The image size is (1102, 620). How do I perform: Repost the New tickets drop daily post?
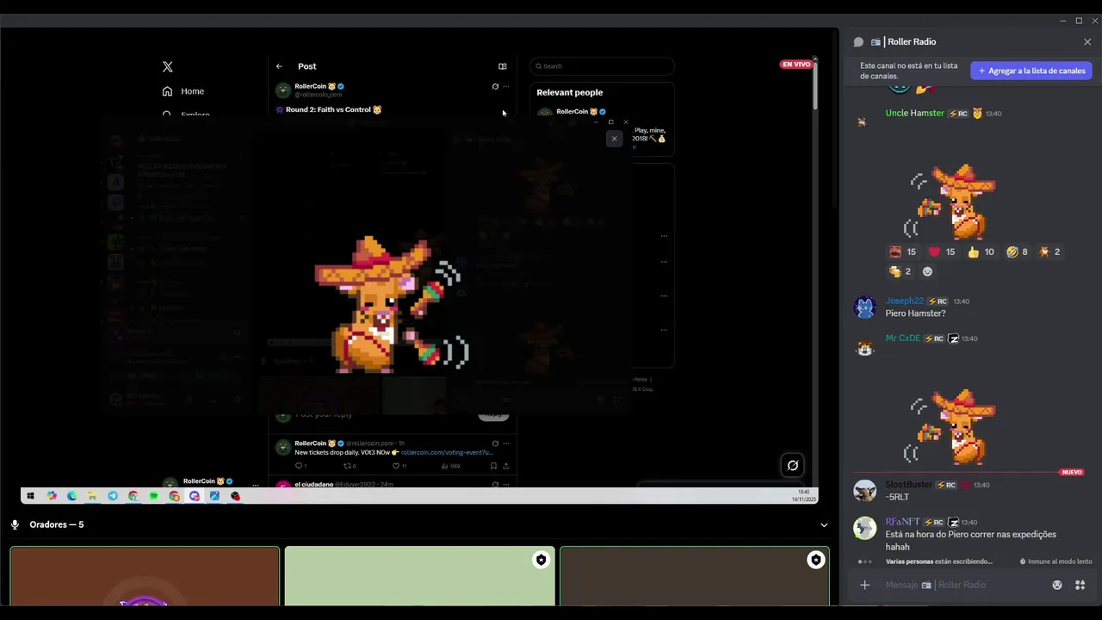coord(349,466)
